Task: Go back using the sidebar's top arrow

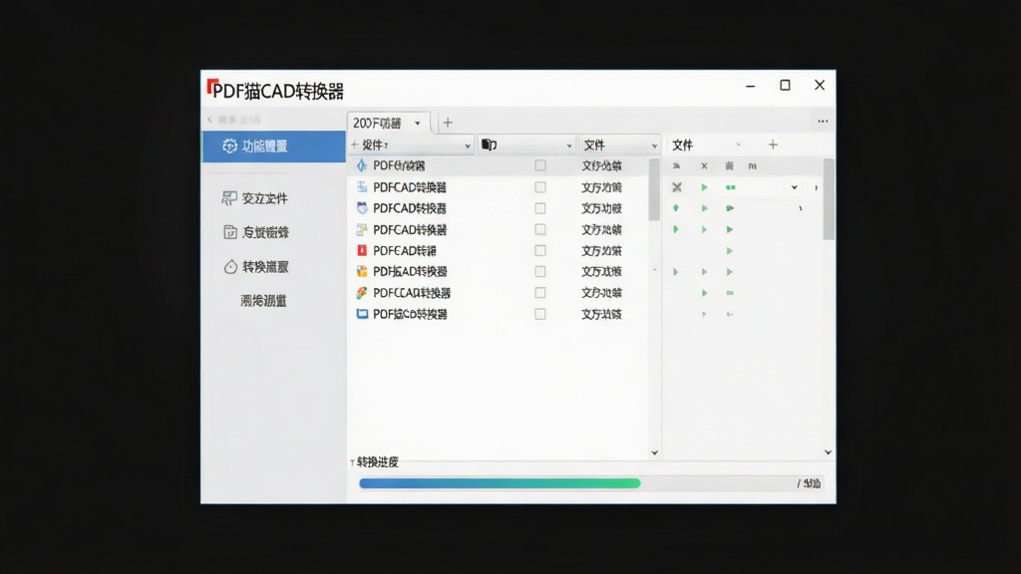Action: (x=209, y=120)
